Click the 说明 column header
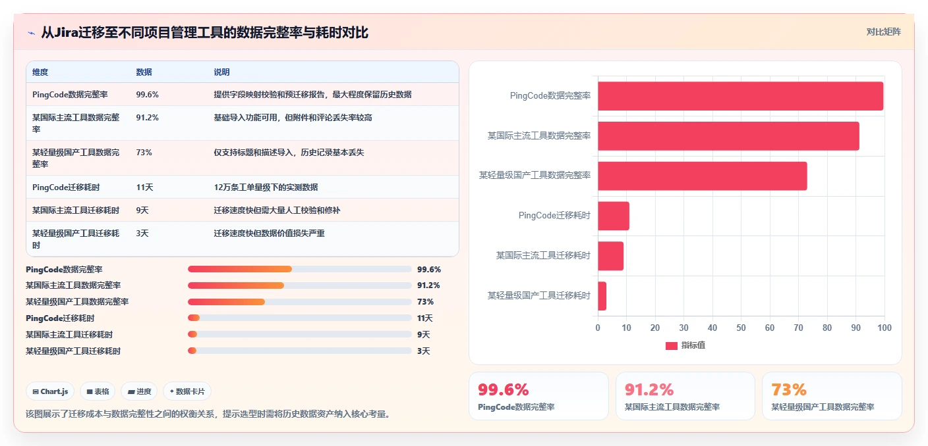The image size is (928, 446). (221, 72)
